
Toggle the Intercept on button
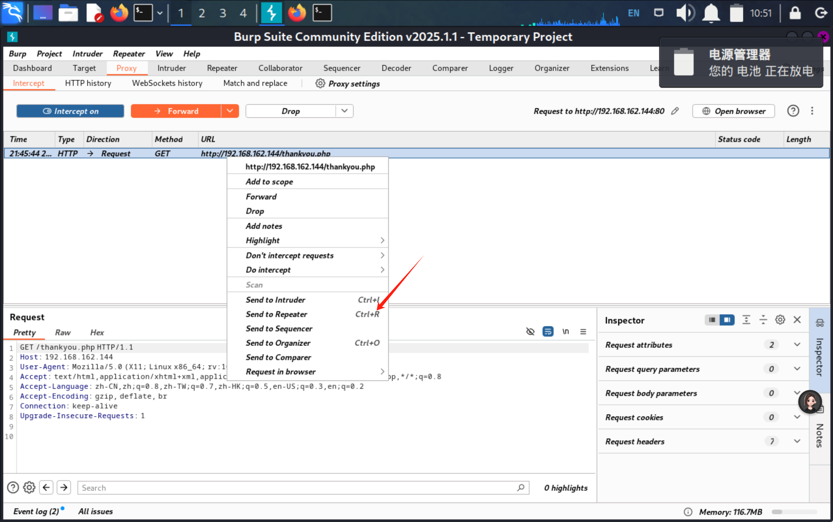[70, 111]
